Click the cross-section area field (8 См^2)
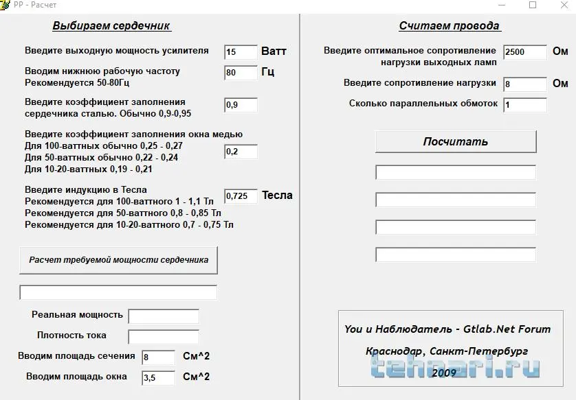Image resolution: width=576 pixels, height=400 pixels. 159,357
